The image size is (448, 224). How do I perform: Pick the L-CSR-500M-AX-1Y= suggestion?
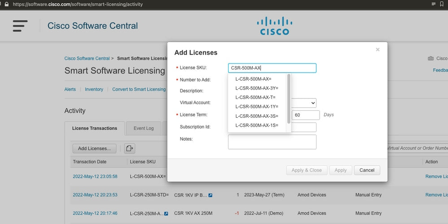pyautogui.click(x=256, y=107)
